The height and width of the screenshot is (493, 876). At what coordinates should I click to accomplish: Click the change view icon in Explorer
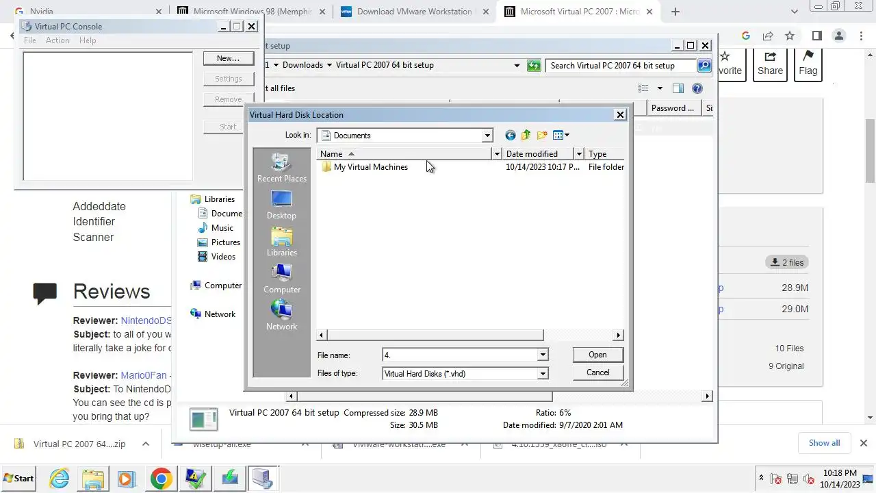[x=643, y=88]
